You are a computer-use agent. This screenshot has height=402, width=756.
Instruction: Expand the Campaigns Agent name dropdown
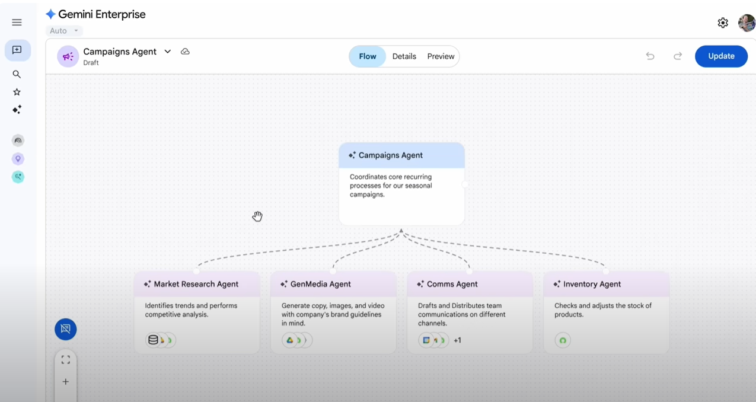coord(168,52)
